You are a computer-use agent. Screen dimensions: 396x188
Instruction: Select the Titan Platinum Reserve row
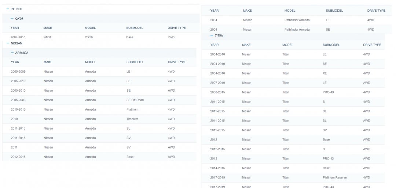(x=293, y=178)
